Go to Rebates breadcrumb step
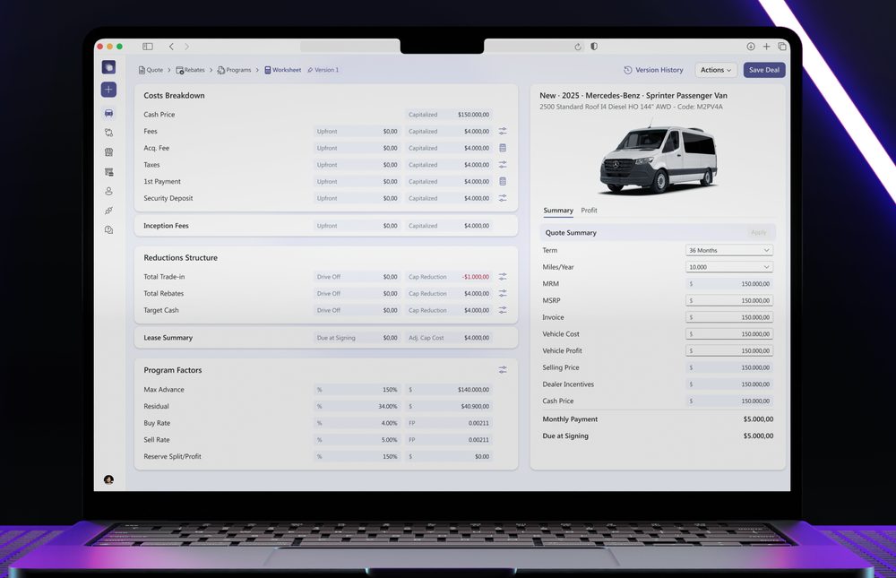Image resolution: width=896 pixels, height=578 pixels. click(190, 70)
